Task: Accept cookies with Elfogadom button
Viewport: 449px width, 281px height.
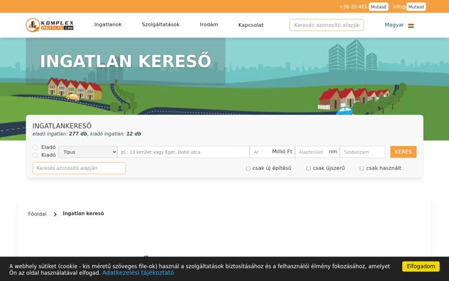Action: [421, 267]
